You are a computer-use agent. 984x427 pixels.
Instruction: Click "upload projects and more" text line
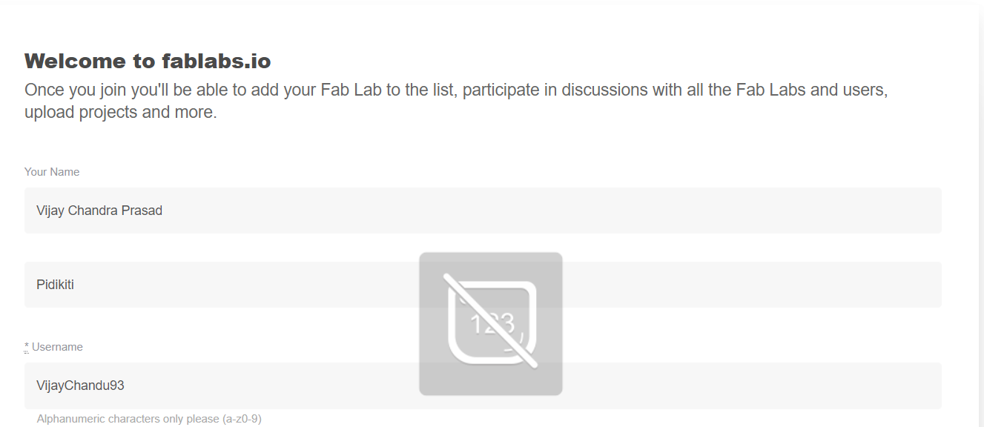pyautogui.click(x=120, y=113)
